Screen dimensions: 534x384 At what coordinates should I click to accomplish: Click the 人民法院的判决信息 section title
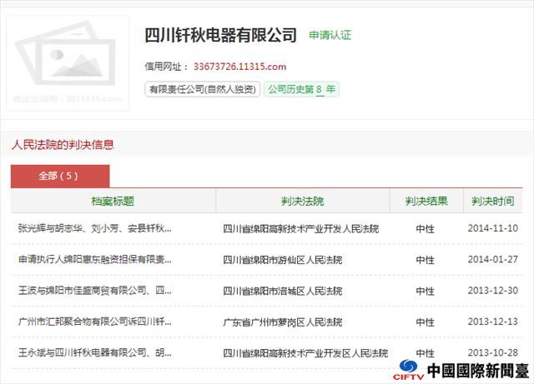pyautogui.click(x=63, y=145)
